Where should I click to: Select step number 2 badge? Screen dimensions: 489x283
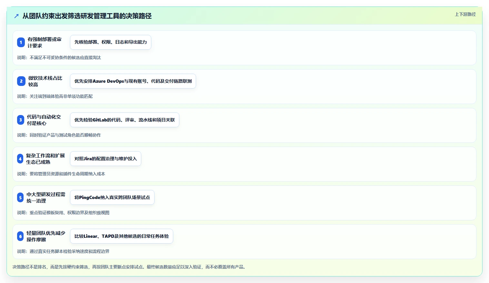(21, 81)
